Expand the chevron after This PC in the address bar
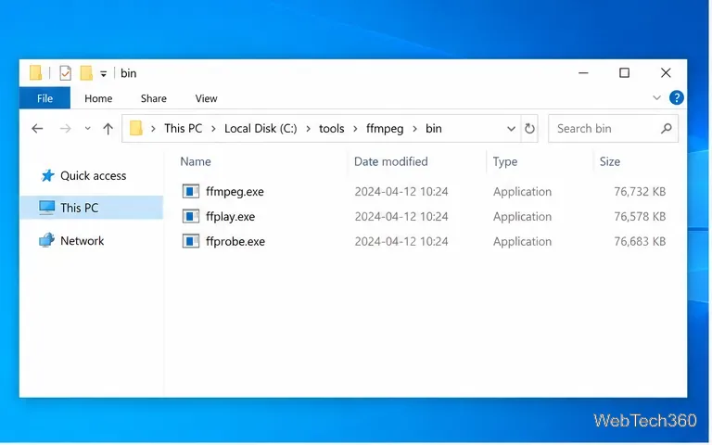This screenshot has width=712, height=445. point(213,129)
